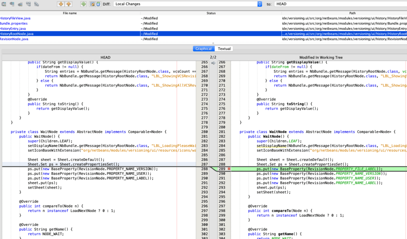Select RevisionNode.java in the file list

pos(14,39)
